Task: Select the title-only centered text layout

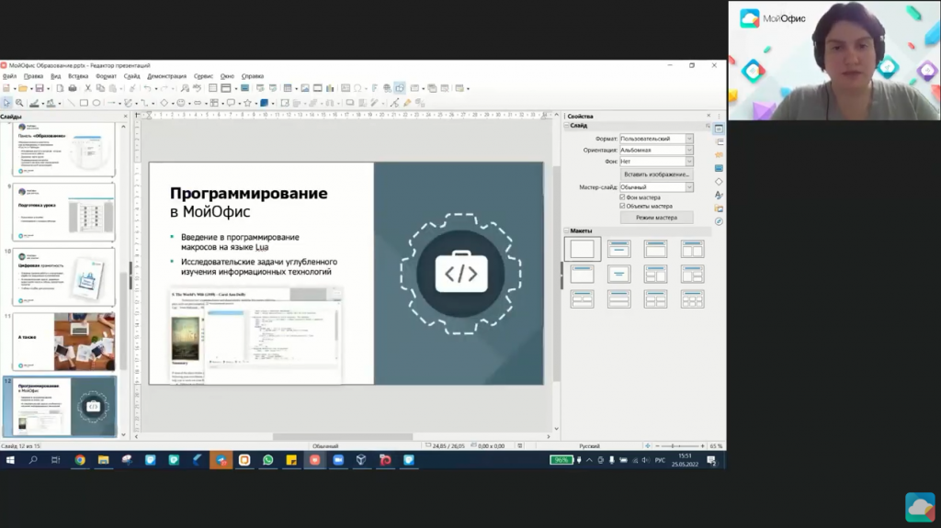Action: pyautogui.click(x=618, y=275)
